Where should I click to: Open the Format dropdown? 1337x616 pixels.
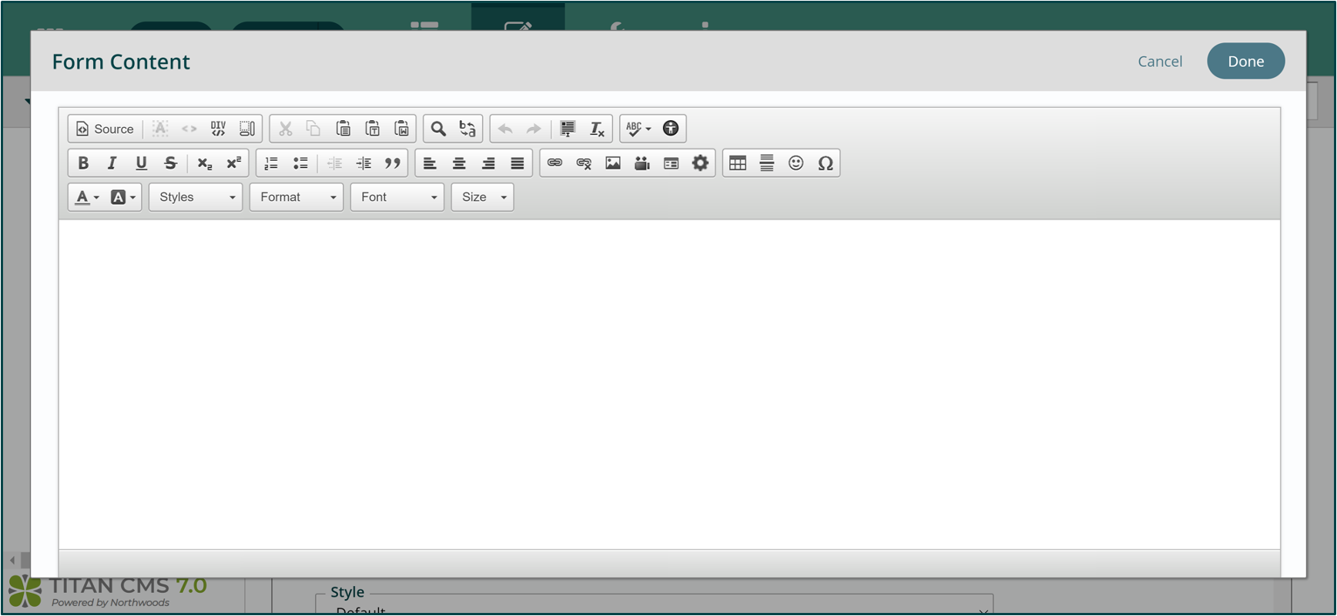tap(297, 197)
